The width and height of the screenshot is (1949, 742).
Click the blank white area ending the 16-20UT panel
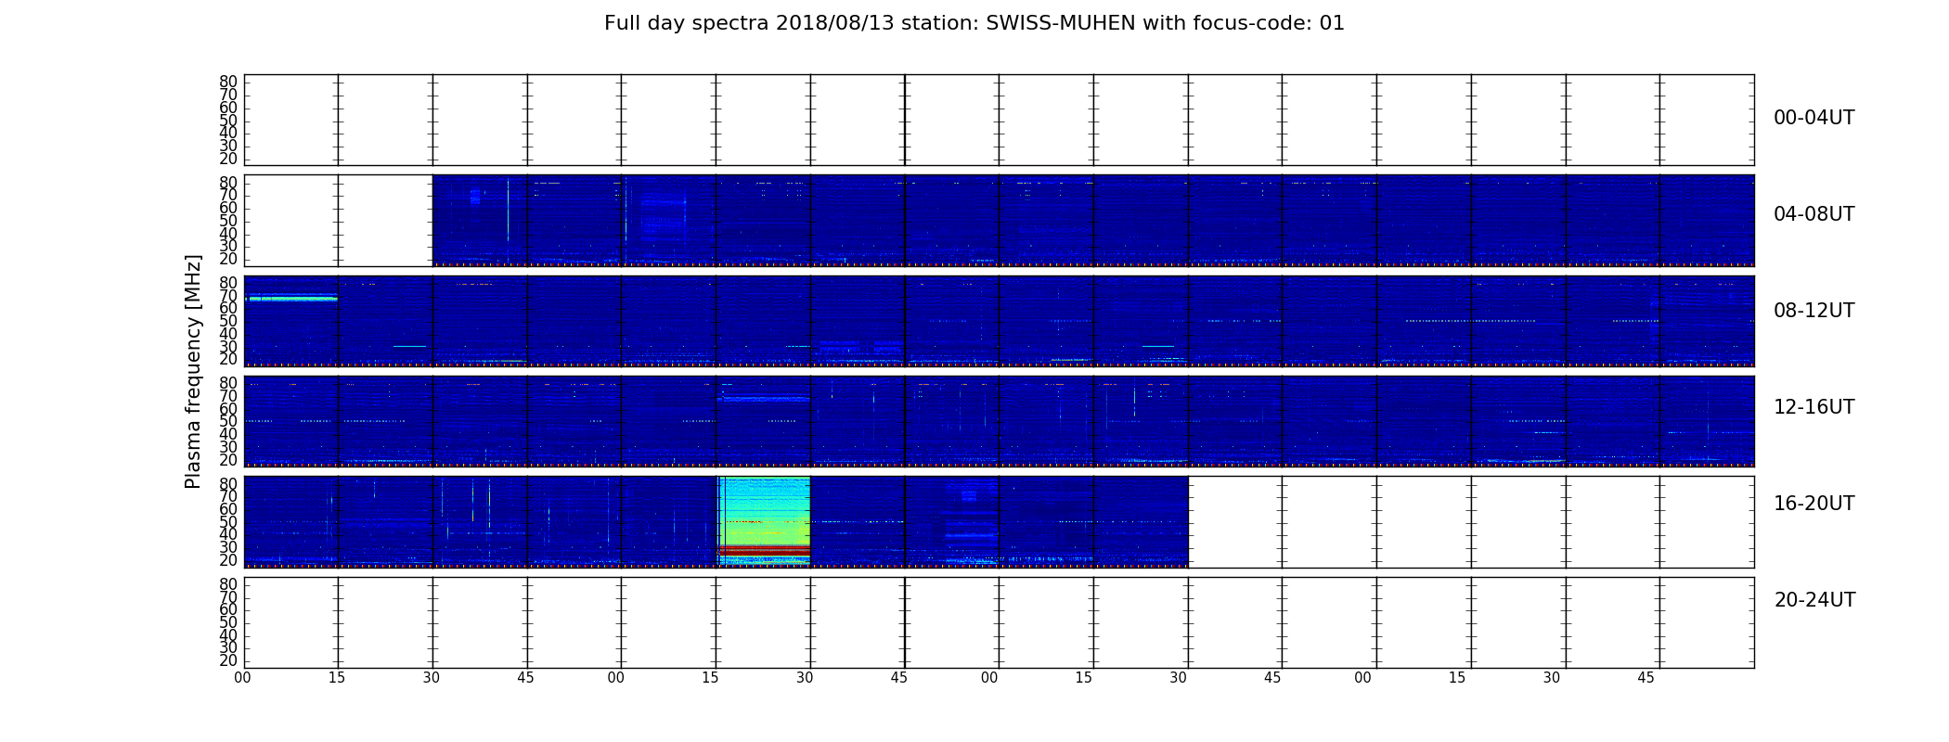pos(1471,522)
